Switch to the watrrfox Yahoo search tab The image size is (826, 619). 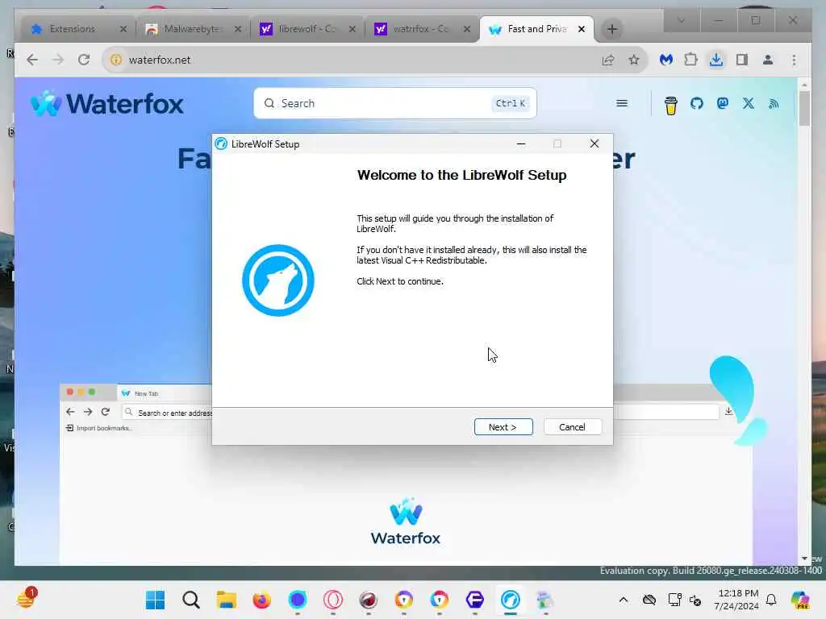[421, 29]
